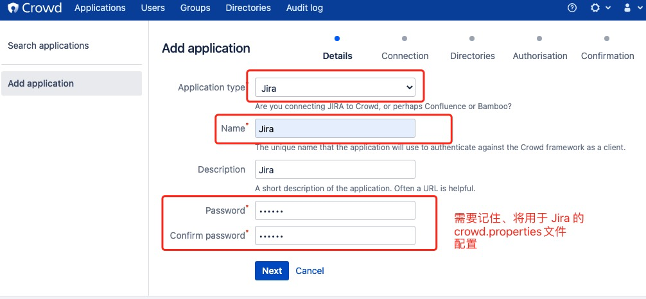Expand the chevron beside the user avatar

pos(640,8)
